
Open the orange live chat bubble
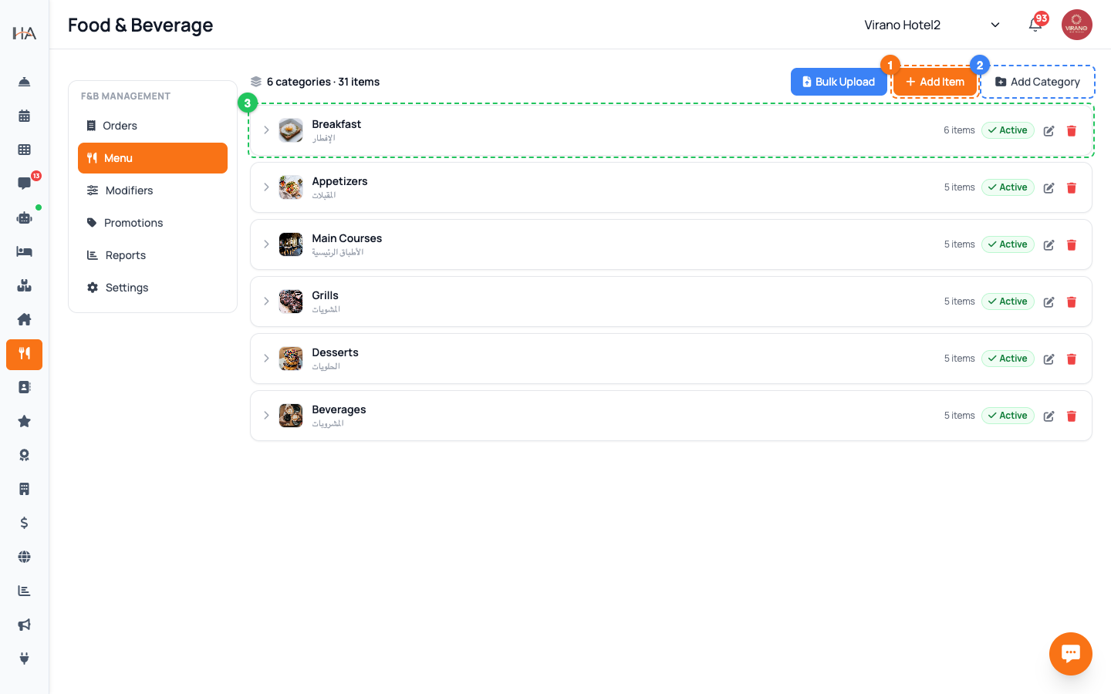coord(1071,654)
